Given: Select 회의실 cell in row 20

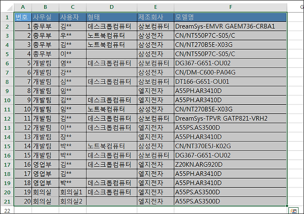Looking at the screenshot, I should [45, 192].
